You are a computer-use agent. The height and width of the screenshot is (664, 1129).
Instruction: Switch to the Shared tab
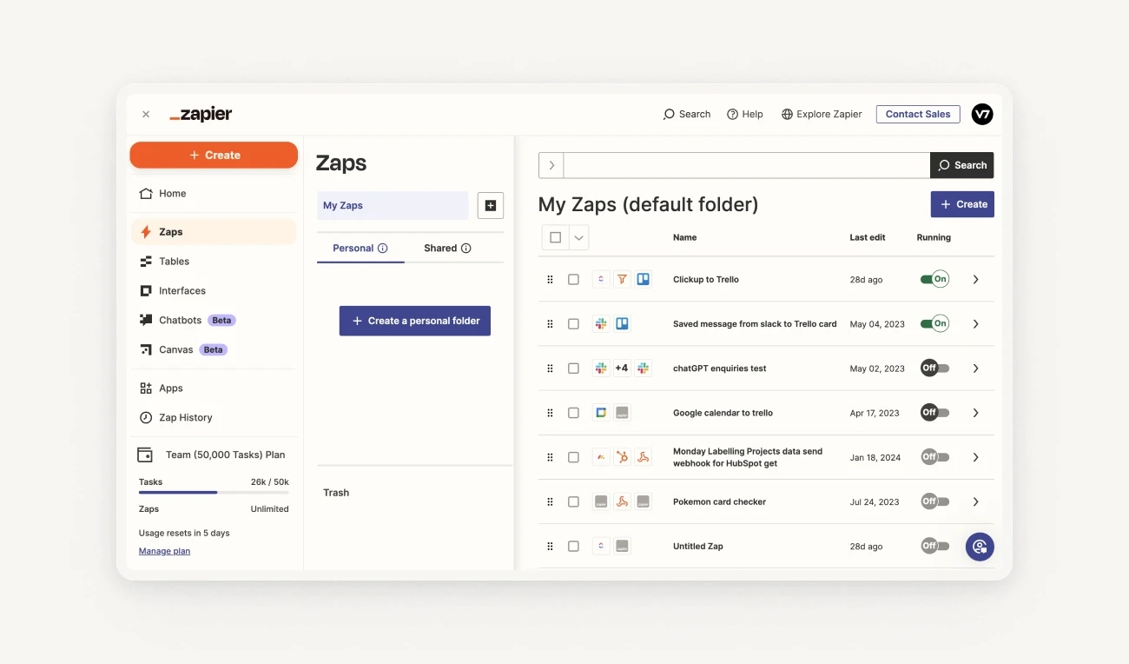point(447,249)
